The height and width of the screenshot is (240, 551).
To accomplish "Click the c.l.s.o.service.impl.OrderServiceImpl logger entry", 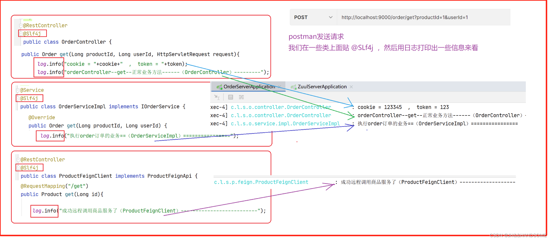I will tap(285, 123).
